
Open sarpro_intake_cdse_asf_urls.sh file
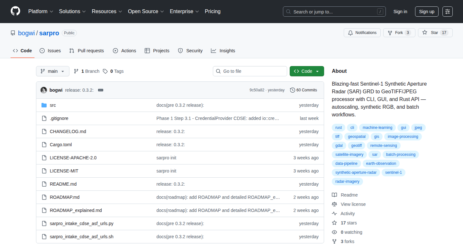[82, 237]
